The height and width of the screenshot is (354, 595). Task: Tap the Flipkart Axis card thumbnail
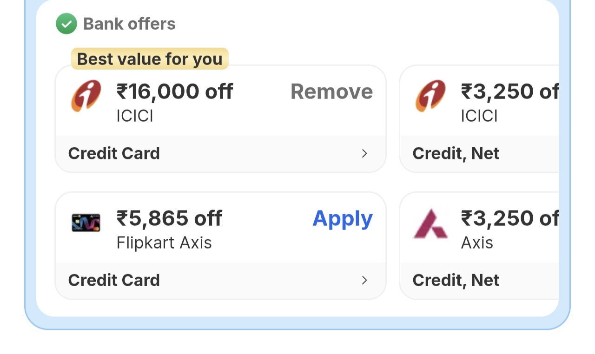tap(86, 223)
